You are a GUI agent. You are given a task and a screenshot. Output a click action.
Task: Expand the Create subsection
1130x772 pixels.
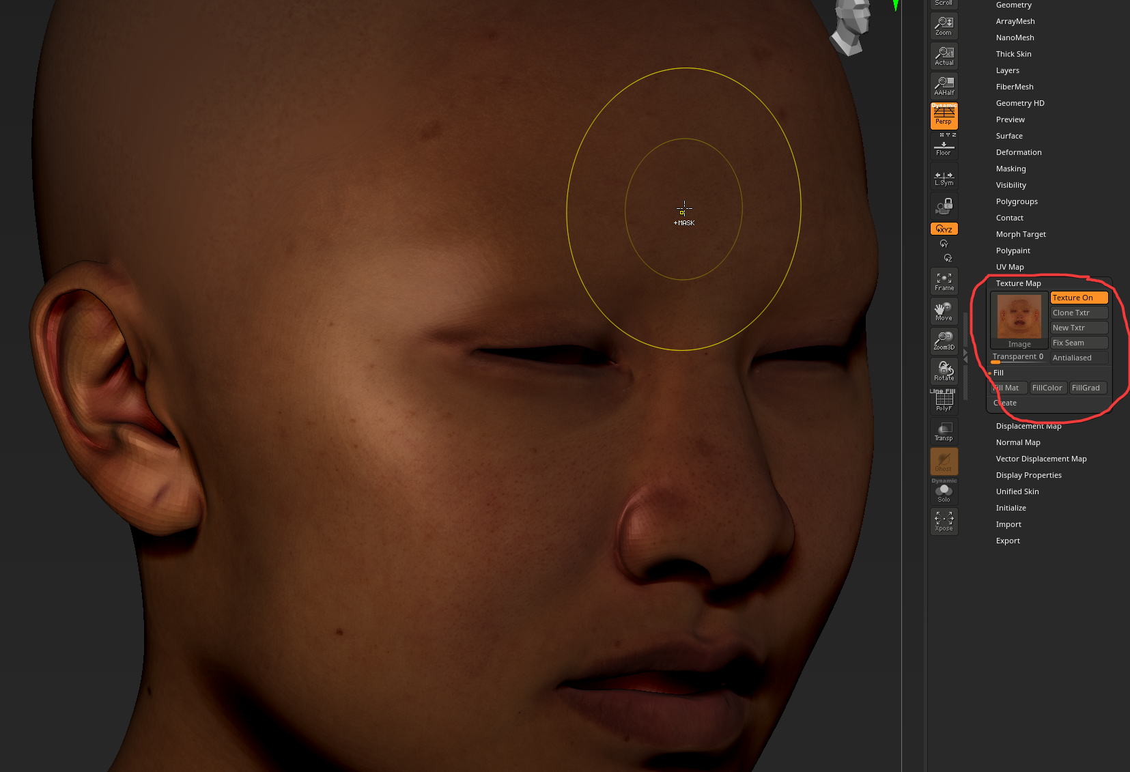click(x=1005, y=403)
